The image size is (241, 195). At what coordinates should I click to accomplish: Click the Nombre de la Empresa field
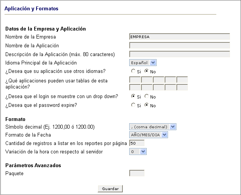(x=179, y=37)
